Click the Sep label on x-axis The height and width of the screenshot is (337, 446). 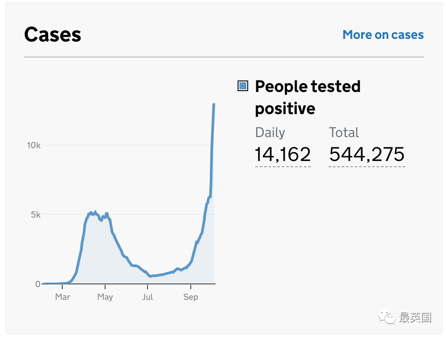coord(191,297)
